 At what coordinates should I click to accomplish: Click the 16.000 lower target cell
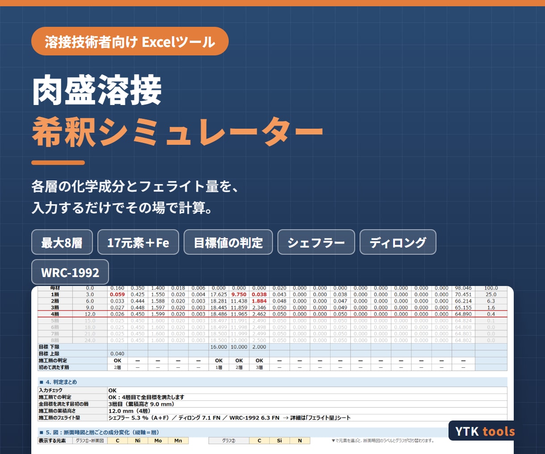tap(219, 347)
